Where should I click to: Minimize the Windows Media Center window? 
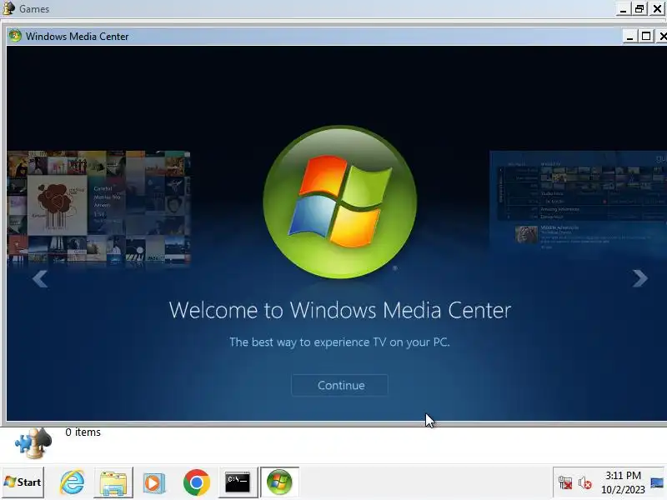coord(630,37)
